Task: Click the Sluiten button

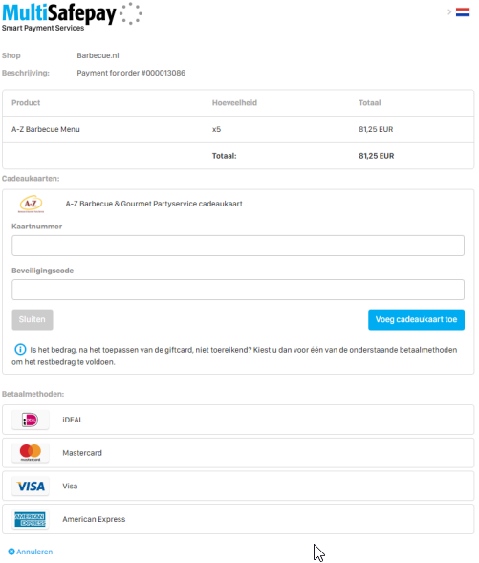Action: coord(33,319)
